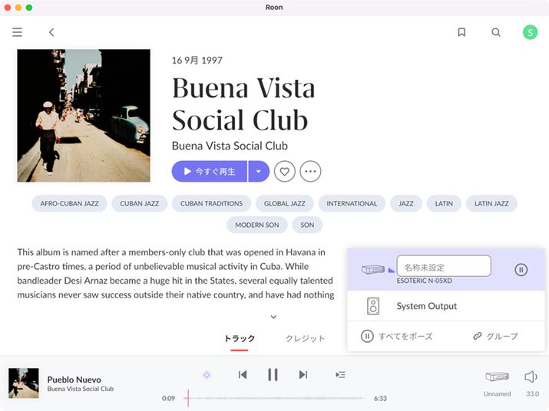Go back using the back arrow
Image resolution: width=549 pixels, height=411 pixels.
pos(51,32)
